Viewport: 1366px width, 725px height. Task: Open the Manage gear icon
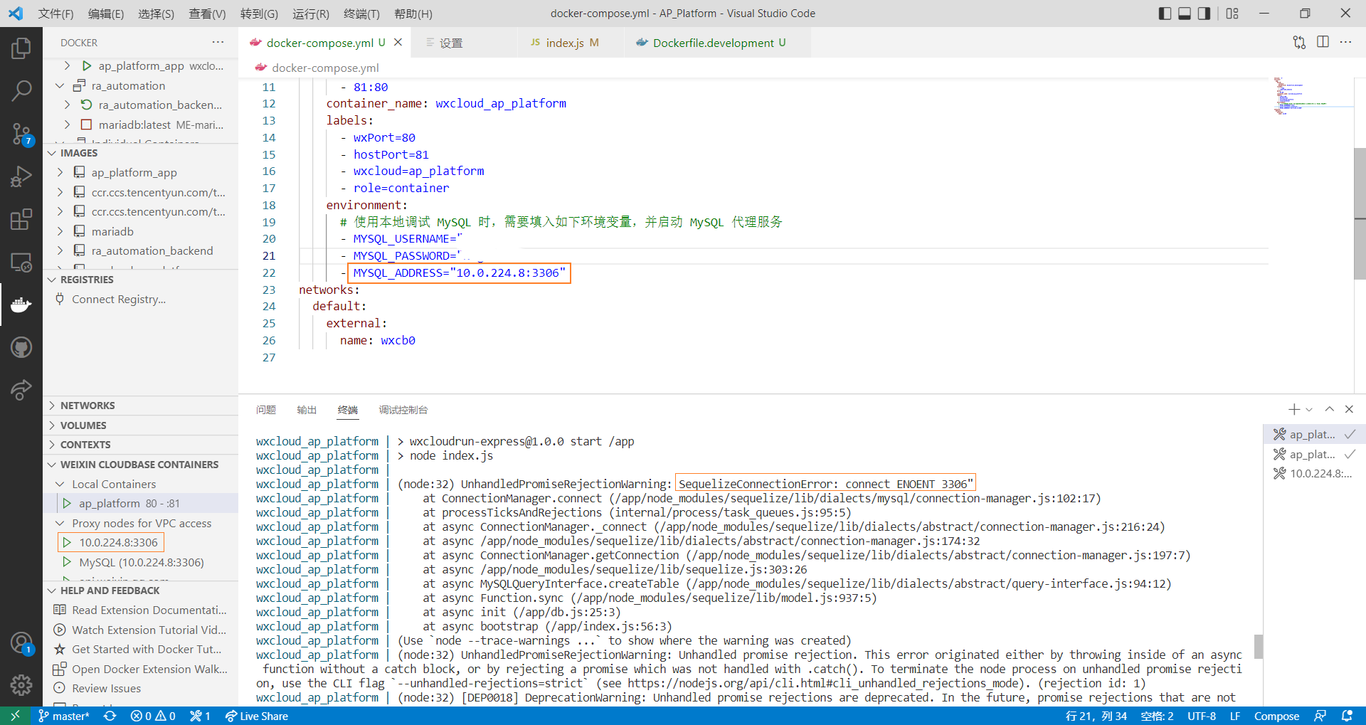tap(21, 685)
